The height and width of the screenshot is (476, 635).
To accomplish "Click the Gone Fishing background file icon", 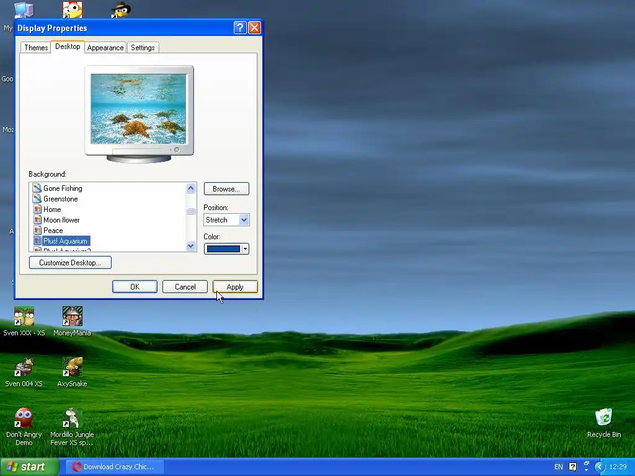I will (37, 188).
